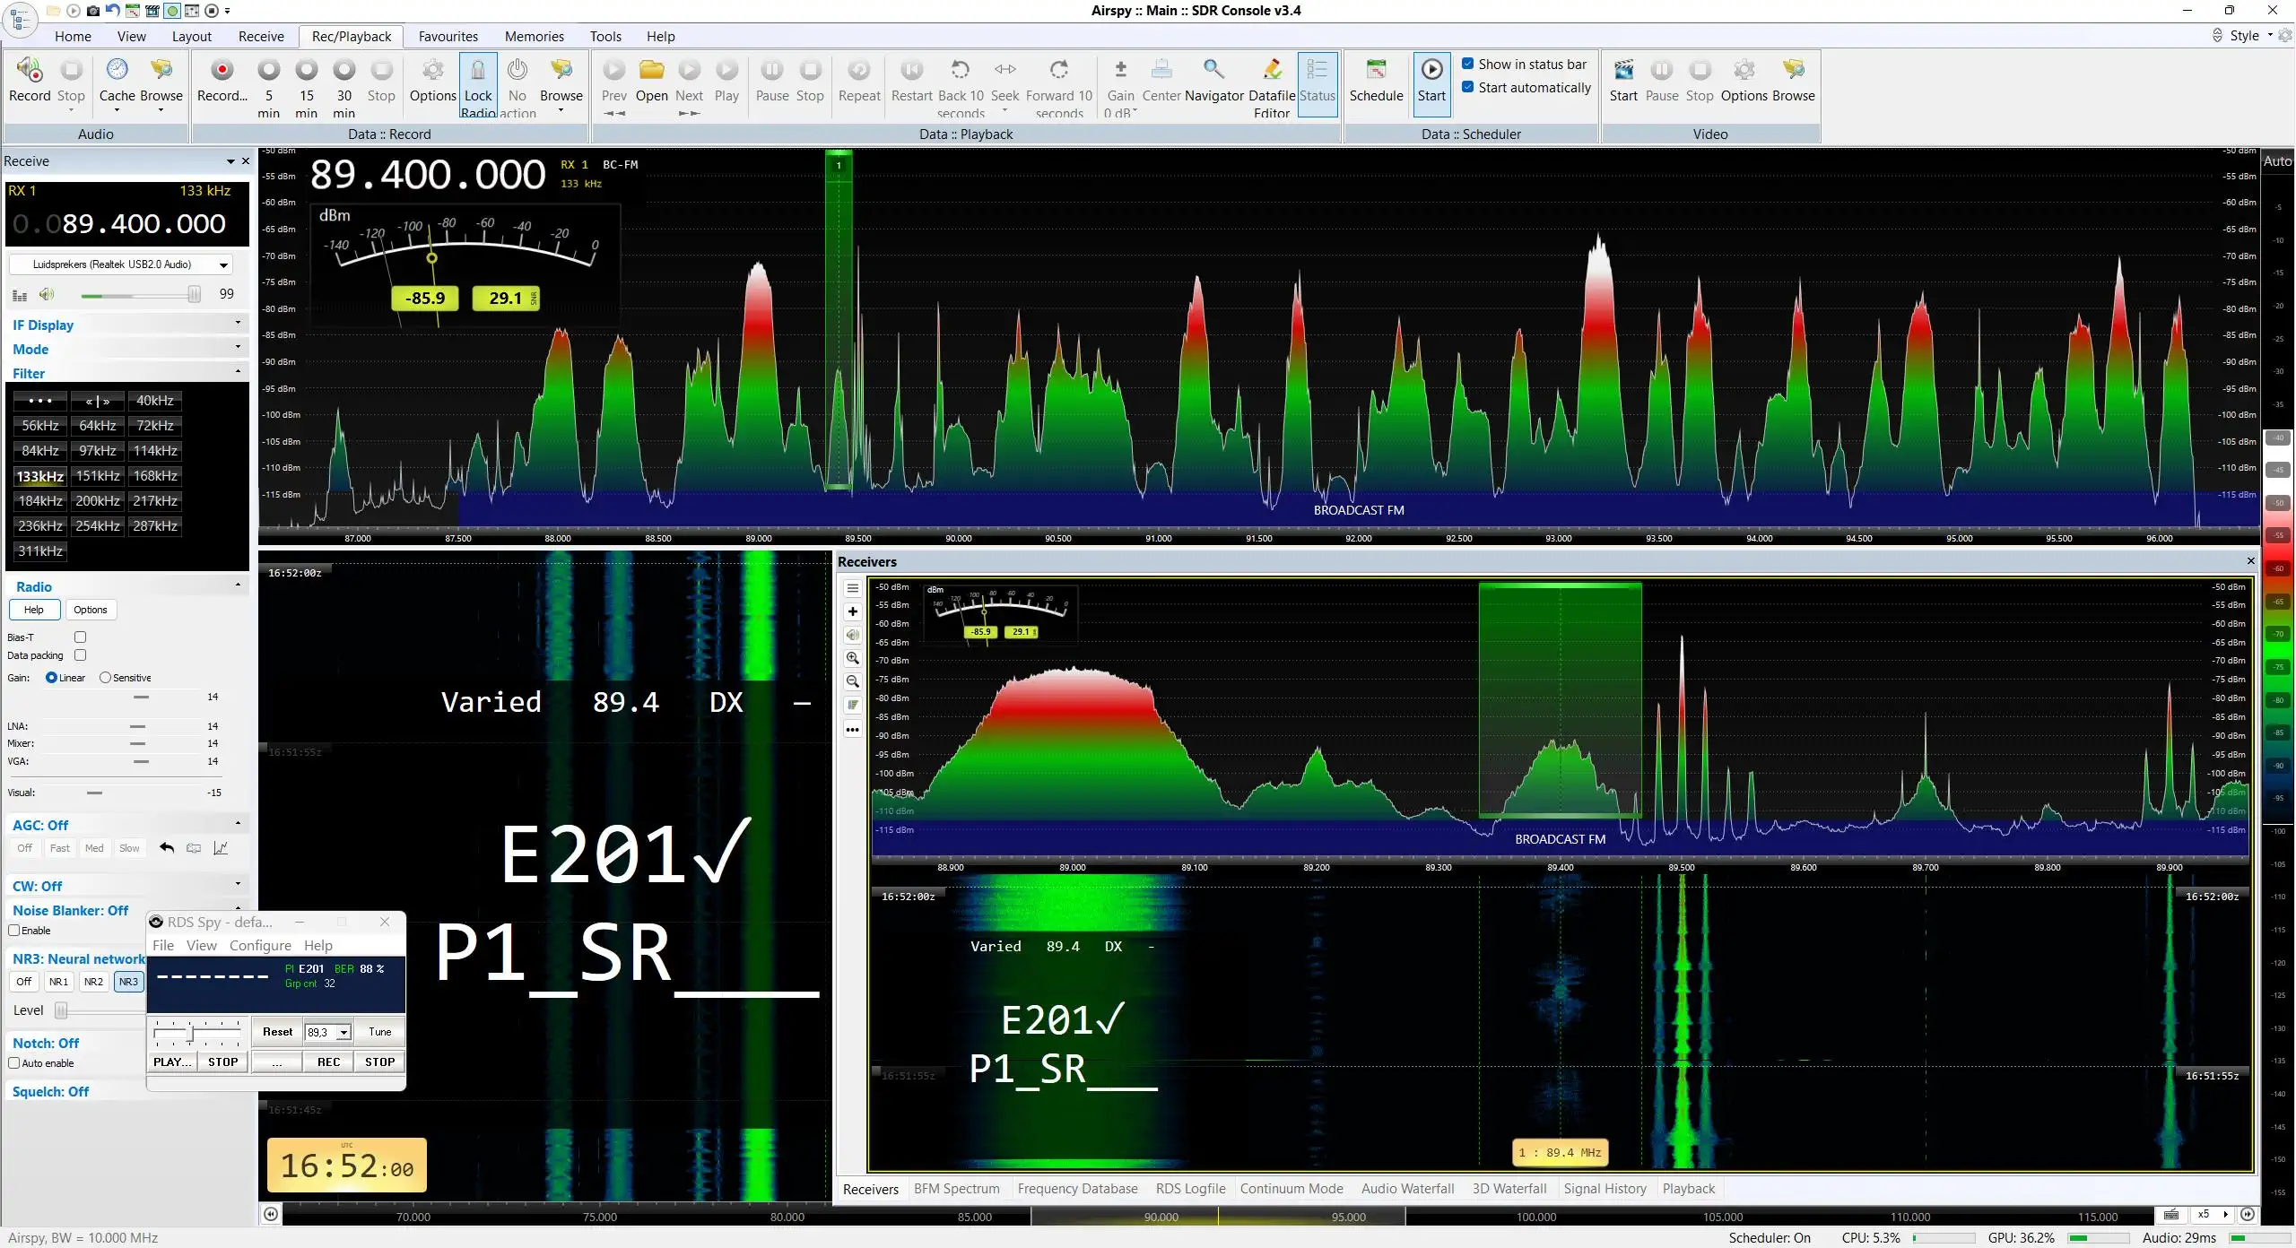2296x1248 pixels.
Task: Select NR3 neural network mode
Action: 128,982
